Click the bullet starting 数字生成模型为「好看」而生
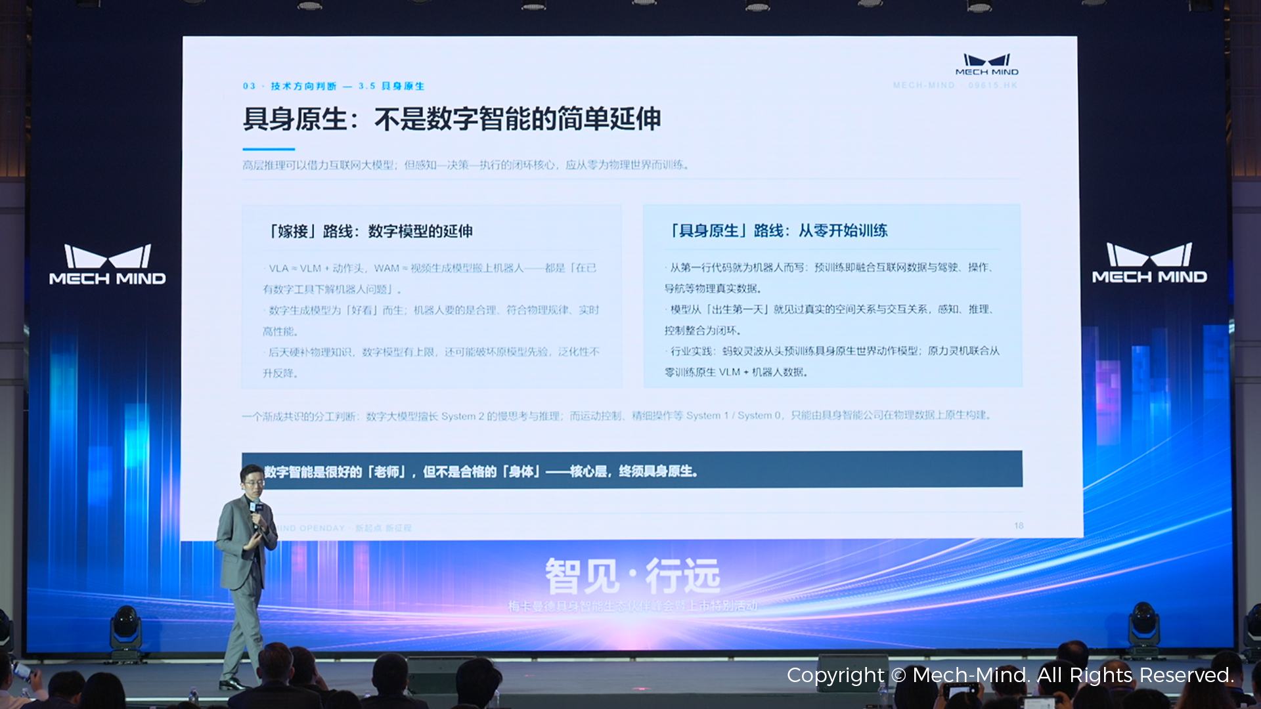Viewport: 1261px width, 709px height. [x=431, y=320]
